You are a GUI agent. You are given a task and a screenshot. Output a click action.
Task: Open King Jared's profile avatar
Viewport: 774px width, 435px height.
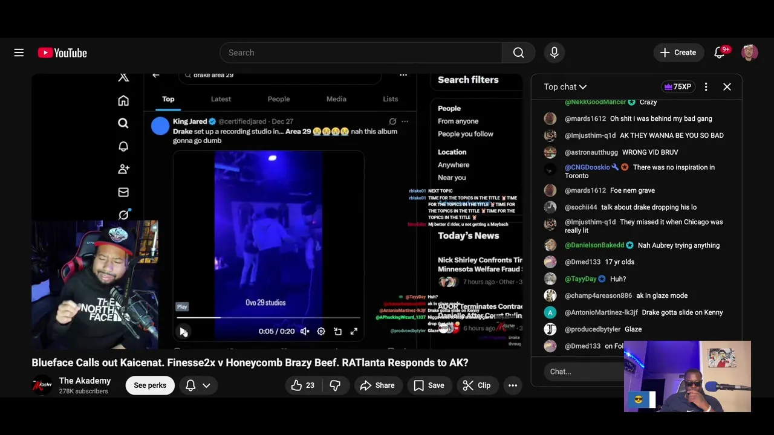160,126
